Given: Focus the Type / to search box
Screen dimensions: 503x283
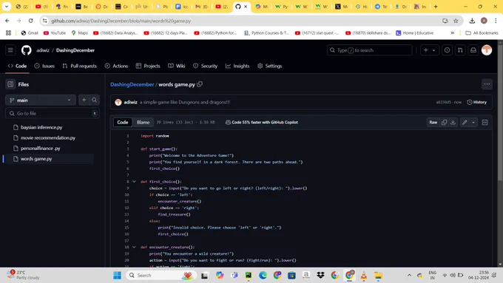Looking at the screenshot, I should (370, 50).
